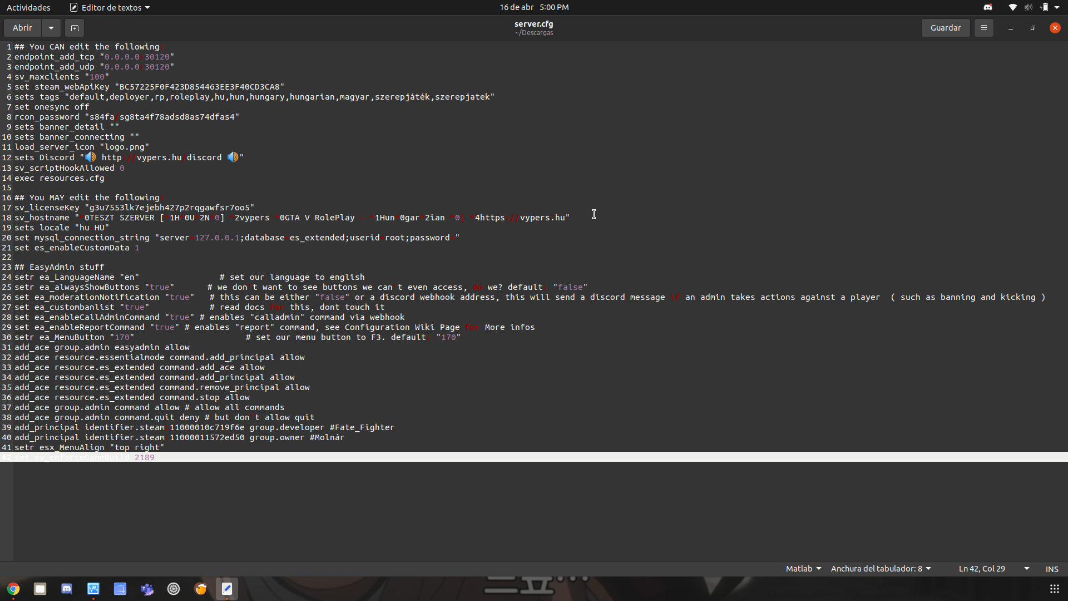Open Google Chrome from the dock

pyautogui.click(x=13, y=589)
